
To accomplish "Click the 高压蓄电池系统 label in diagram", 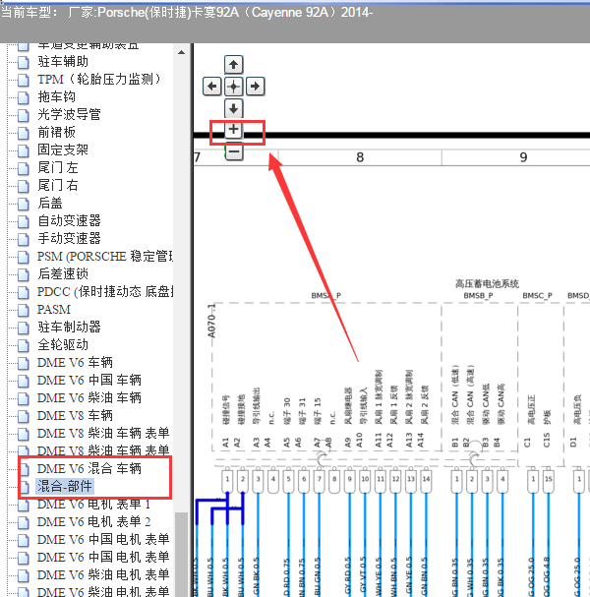I will pos(487,283).
